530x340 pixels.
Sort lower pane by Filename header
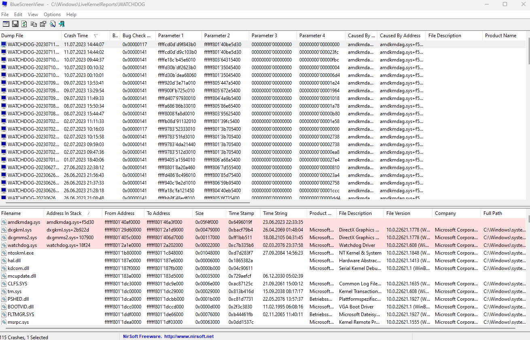pyautogui.click(x=22, y=213)
